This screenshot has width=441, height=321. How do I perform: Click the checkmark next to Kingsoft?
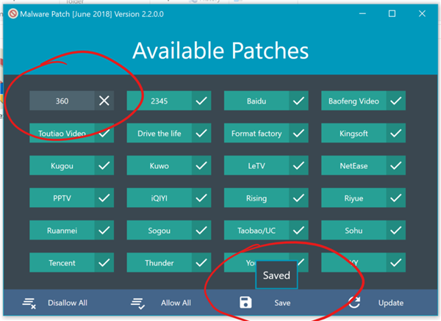(x=395, y=133)
